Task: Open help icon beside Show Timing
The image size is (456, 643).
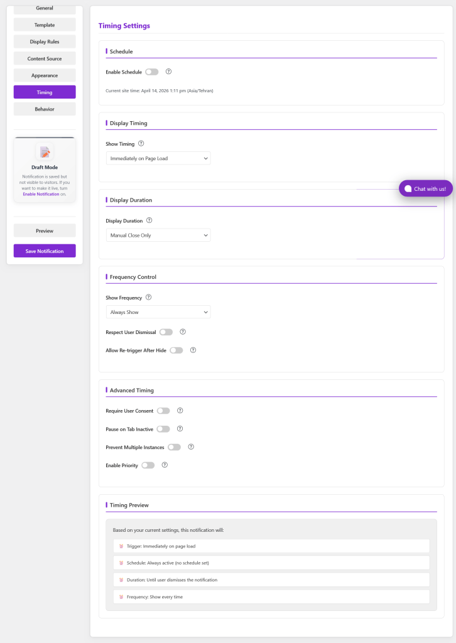Action: [141, 144]
